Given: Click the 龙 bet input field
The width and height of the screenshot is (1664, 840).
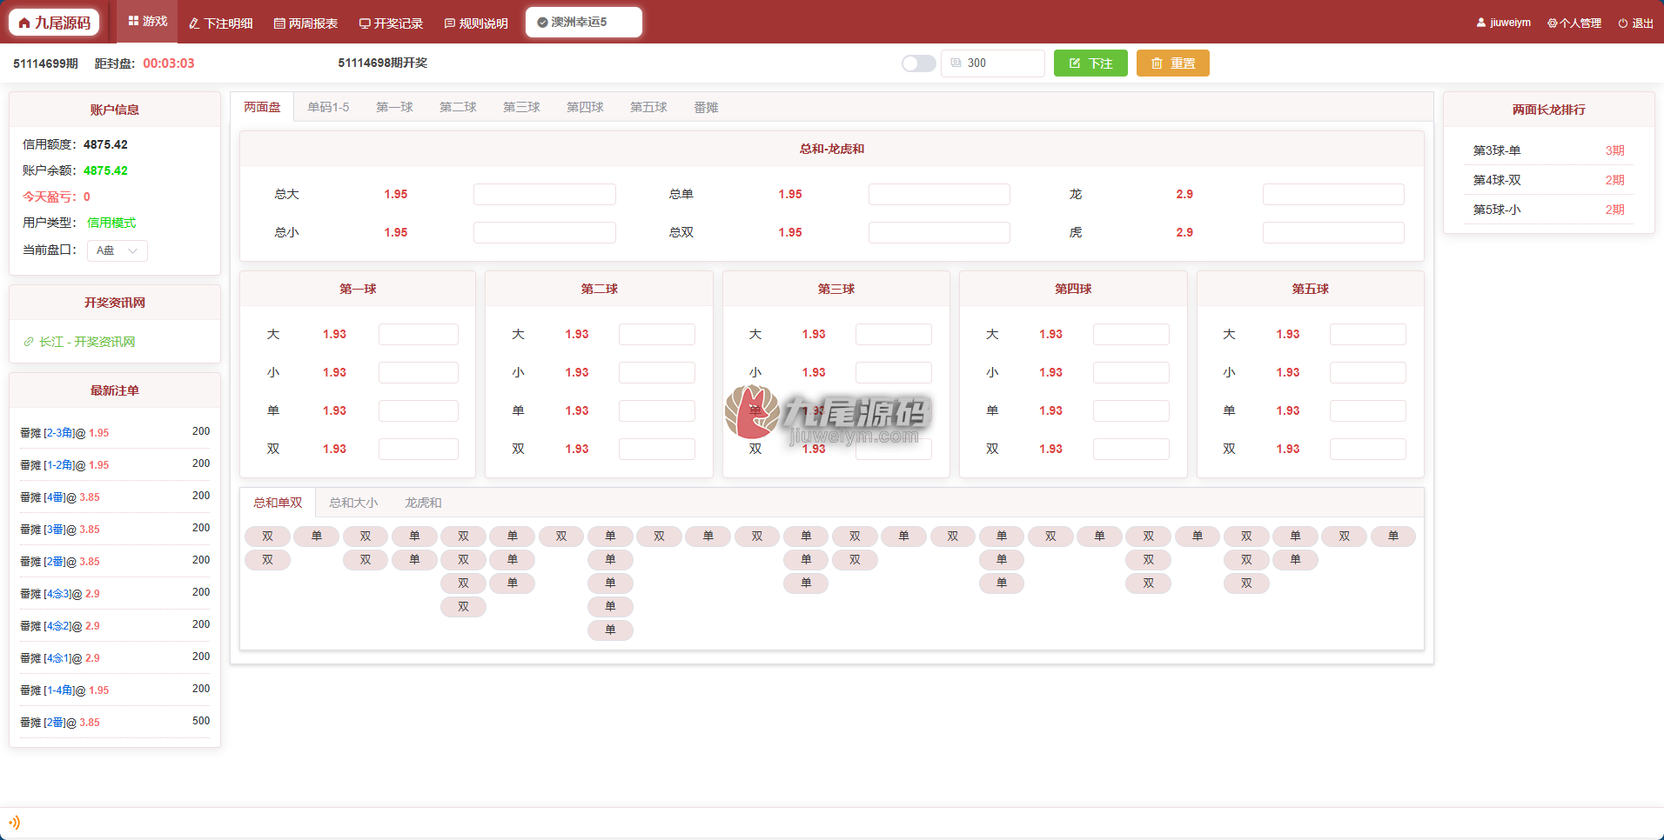Looking at the screenshot, I should coord(1333,194).
